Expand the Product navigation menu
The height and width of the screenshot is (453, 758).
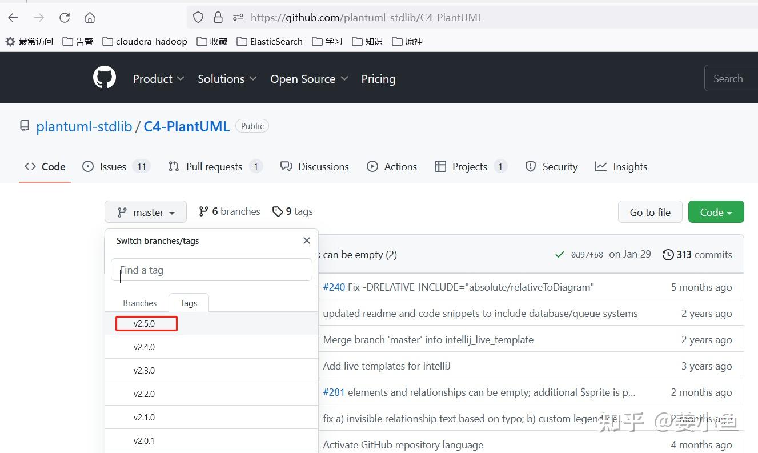[x=158, y=79]
